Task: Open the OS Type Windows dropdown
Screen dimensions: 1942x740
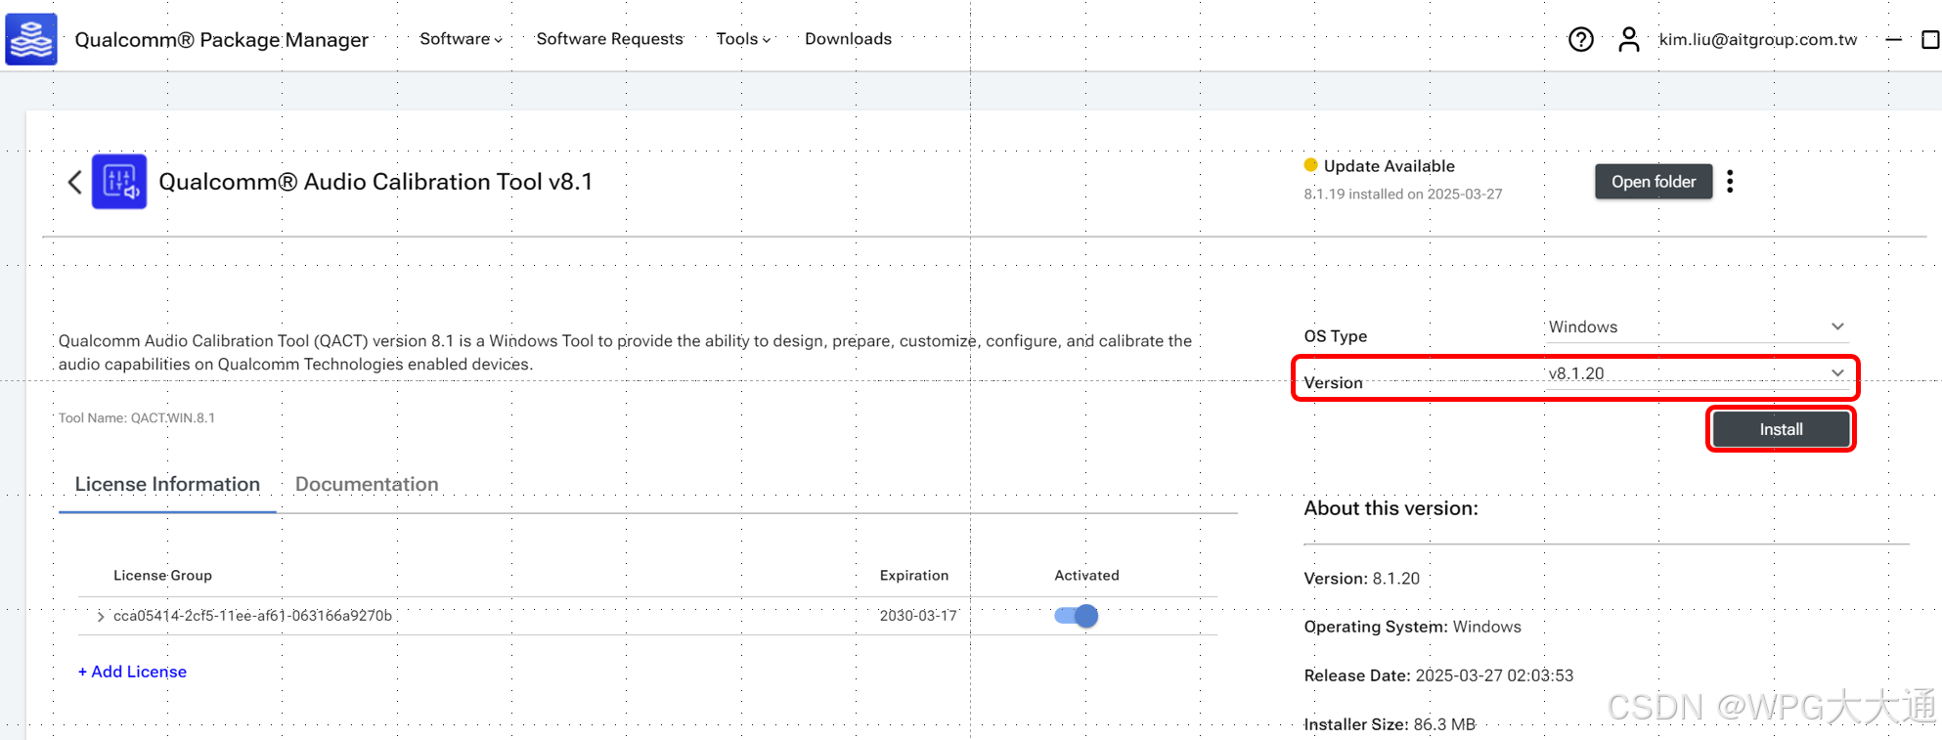Action: (1697, 326)
